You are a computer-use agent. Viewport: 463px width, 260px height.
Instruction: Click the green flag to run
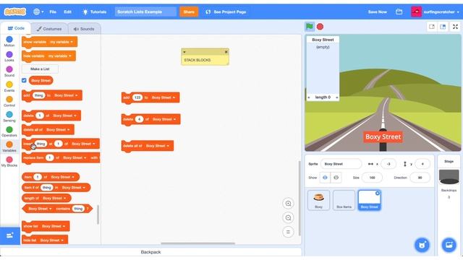(x=310, y=27)
